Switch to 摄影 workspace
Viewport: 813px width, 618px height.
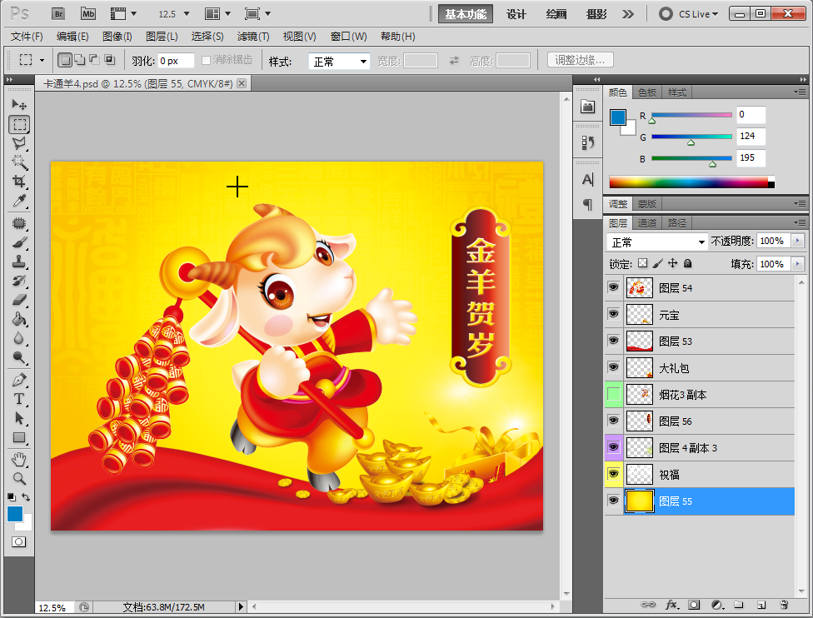point(596,14)
